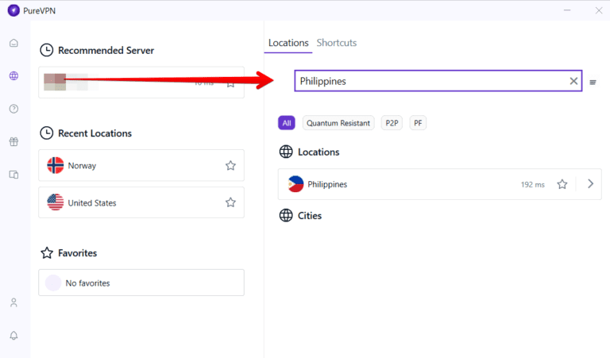Click the gift rewards sidebar icon
610x358 pixels.
click(14, 142)
